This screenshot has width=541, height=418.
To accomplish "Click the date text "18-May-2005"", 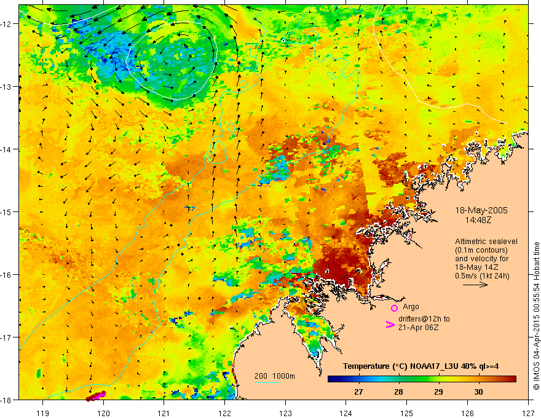I will 481,210.
